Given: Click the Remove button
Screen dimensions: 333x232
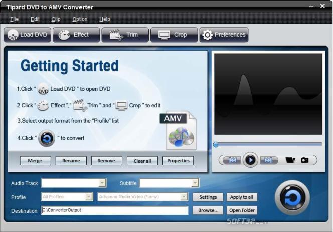Looking at the screenshot, I should [x=107, y=161].
